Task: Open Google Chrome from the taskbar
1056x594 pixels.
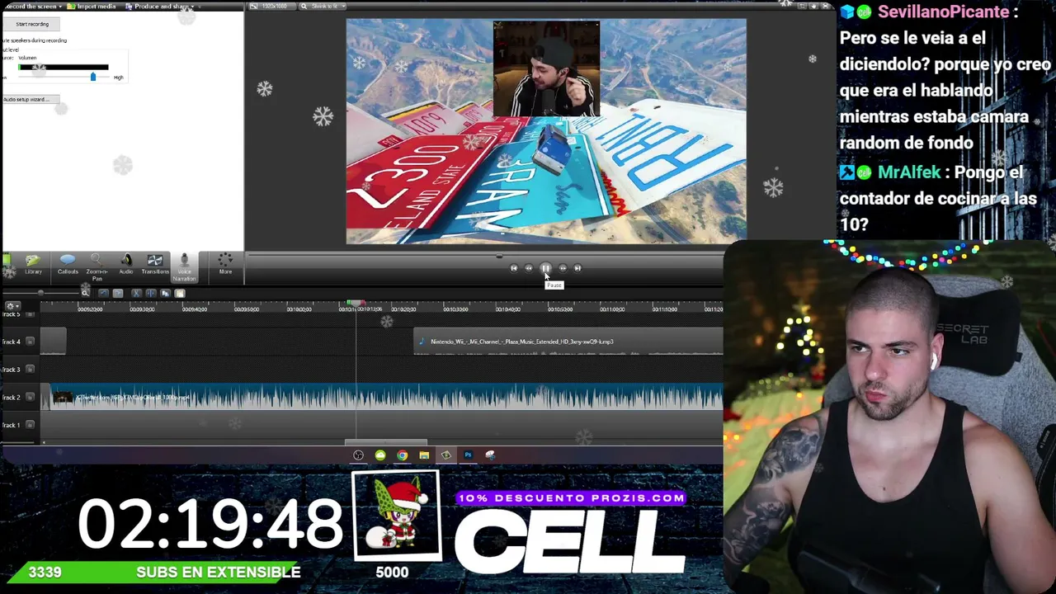Action: coord(402,455)
